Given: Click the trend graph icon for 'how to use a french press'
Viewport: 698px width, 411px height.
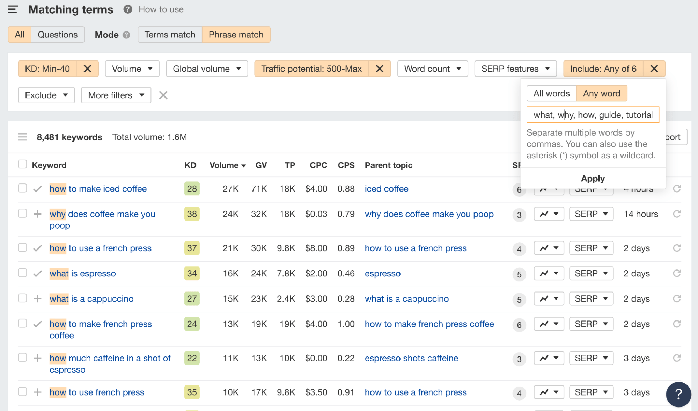Looking at the screenshot, I should tap(542, 248).
